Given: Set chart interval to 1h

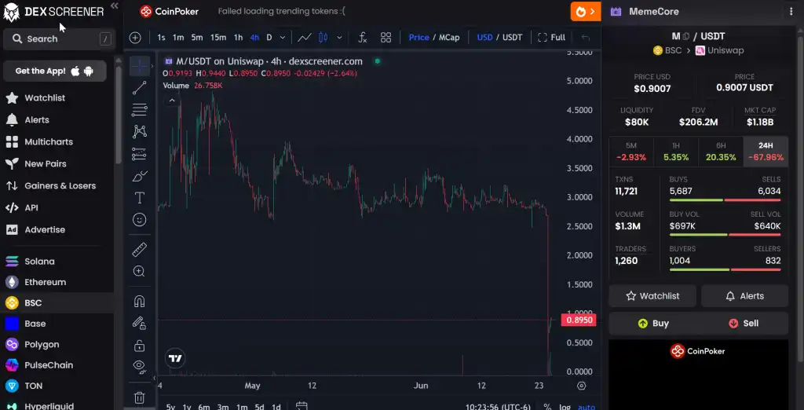Looking at the screenshot, I should (x=238, y=38).
